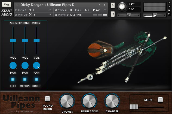Click the Regulators volume knob
Screen dimensions: 172x114
click(89, 101)
